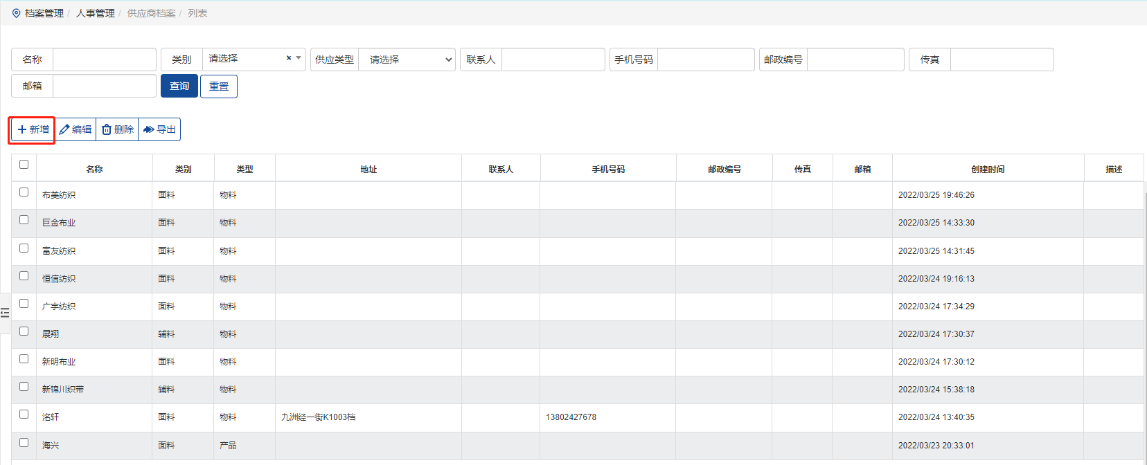The image size is (1147, 465).
Task: Click the 重置 reset button
Action: 219,86
